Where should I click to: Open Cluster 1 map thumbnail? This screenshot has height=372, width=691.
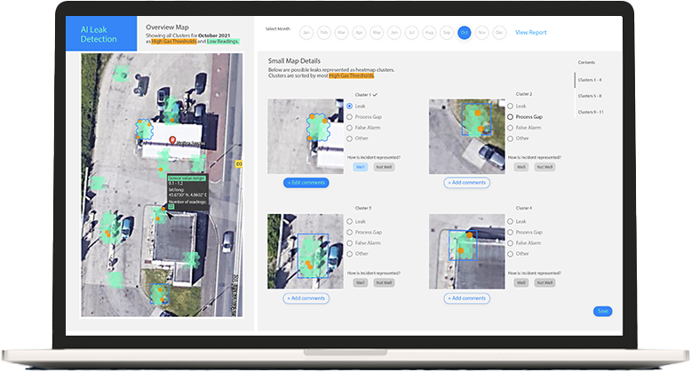tap(306, 136)
